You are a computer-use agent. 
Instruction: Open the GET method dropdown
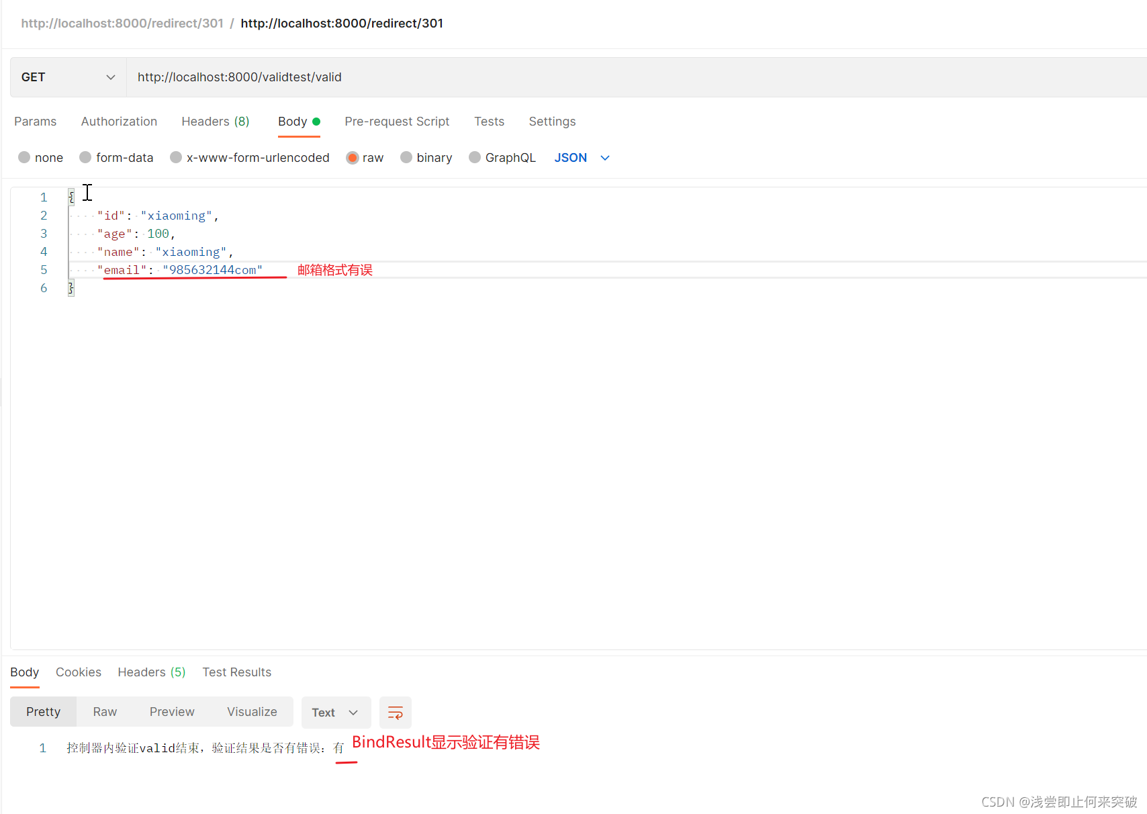point(68,77)
